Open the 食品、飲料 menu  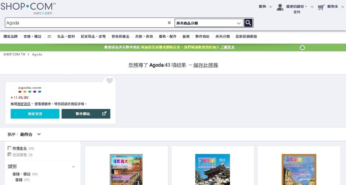[x=66, y=37]
